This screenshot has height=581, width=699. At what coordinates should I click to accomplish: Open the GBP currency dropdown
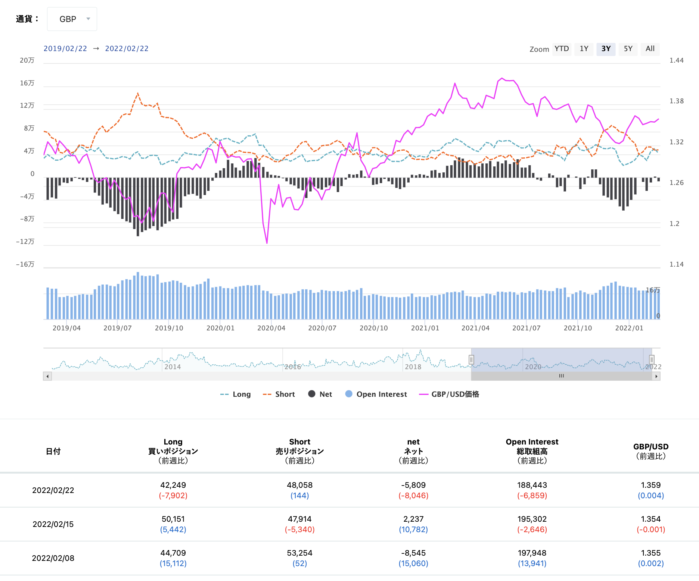click(x=72, y=19)
